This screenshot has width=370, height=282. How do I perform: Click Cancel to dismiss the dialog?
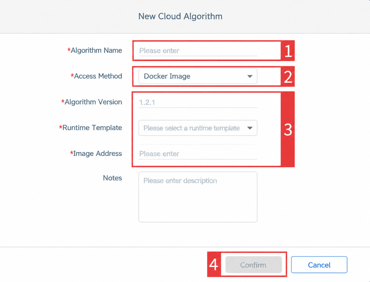(319, 265)
